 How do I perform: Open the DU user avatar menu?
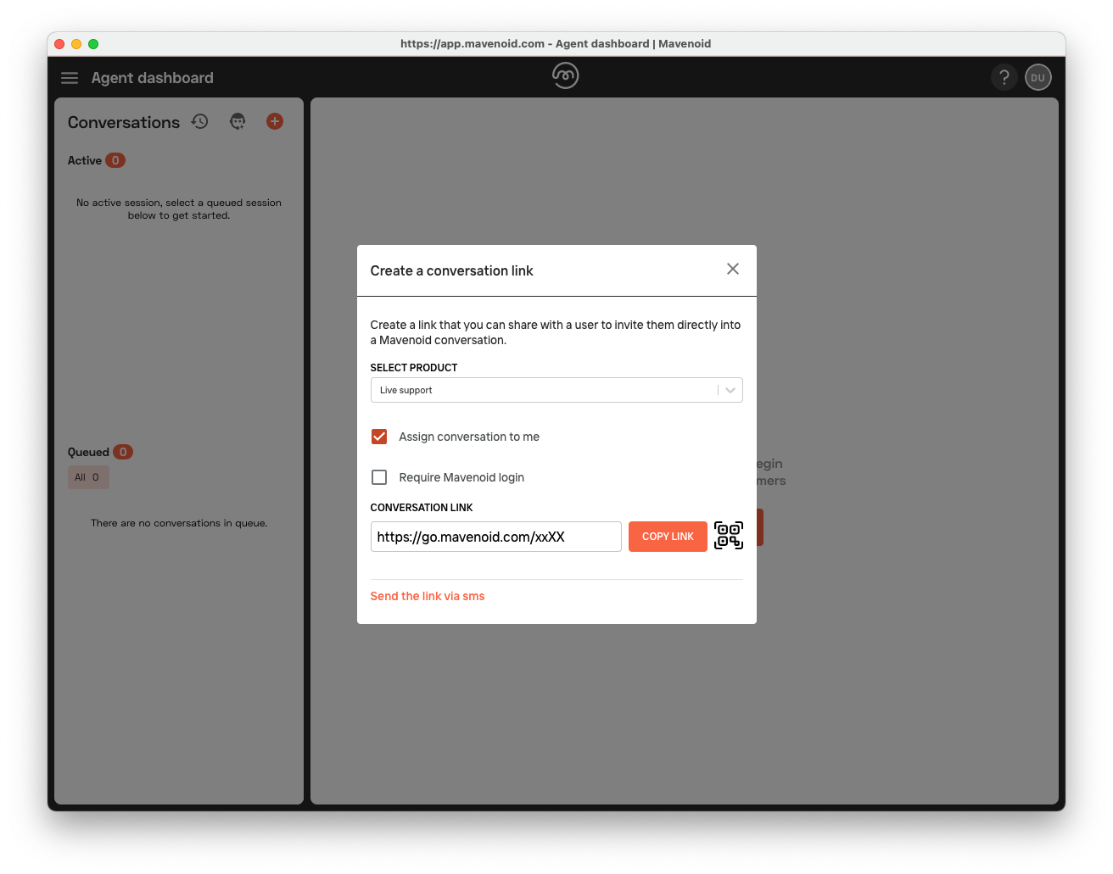tap(1038, 77)
